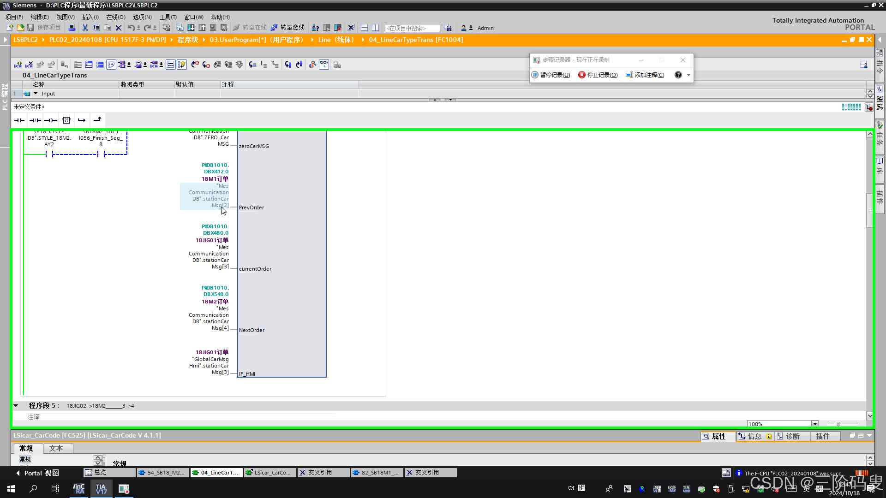The width and height of the screenshot is (886, 498).
Task: Click 停止记录 in Steps Recorder
Action: pos(598,75)
